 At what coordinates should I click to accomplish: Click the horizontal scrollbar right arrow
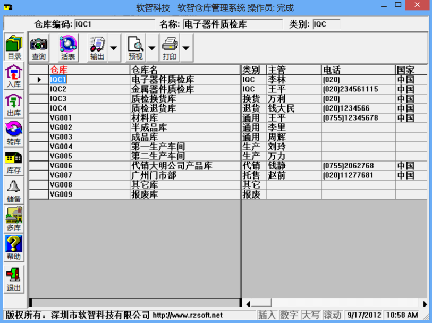tap(425, 304)
